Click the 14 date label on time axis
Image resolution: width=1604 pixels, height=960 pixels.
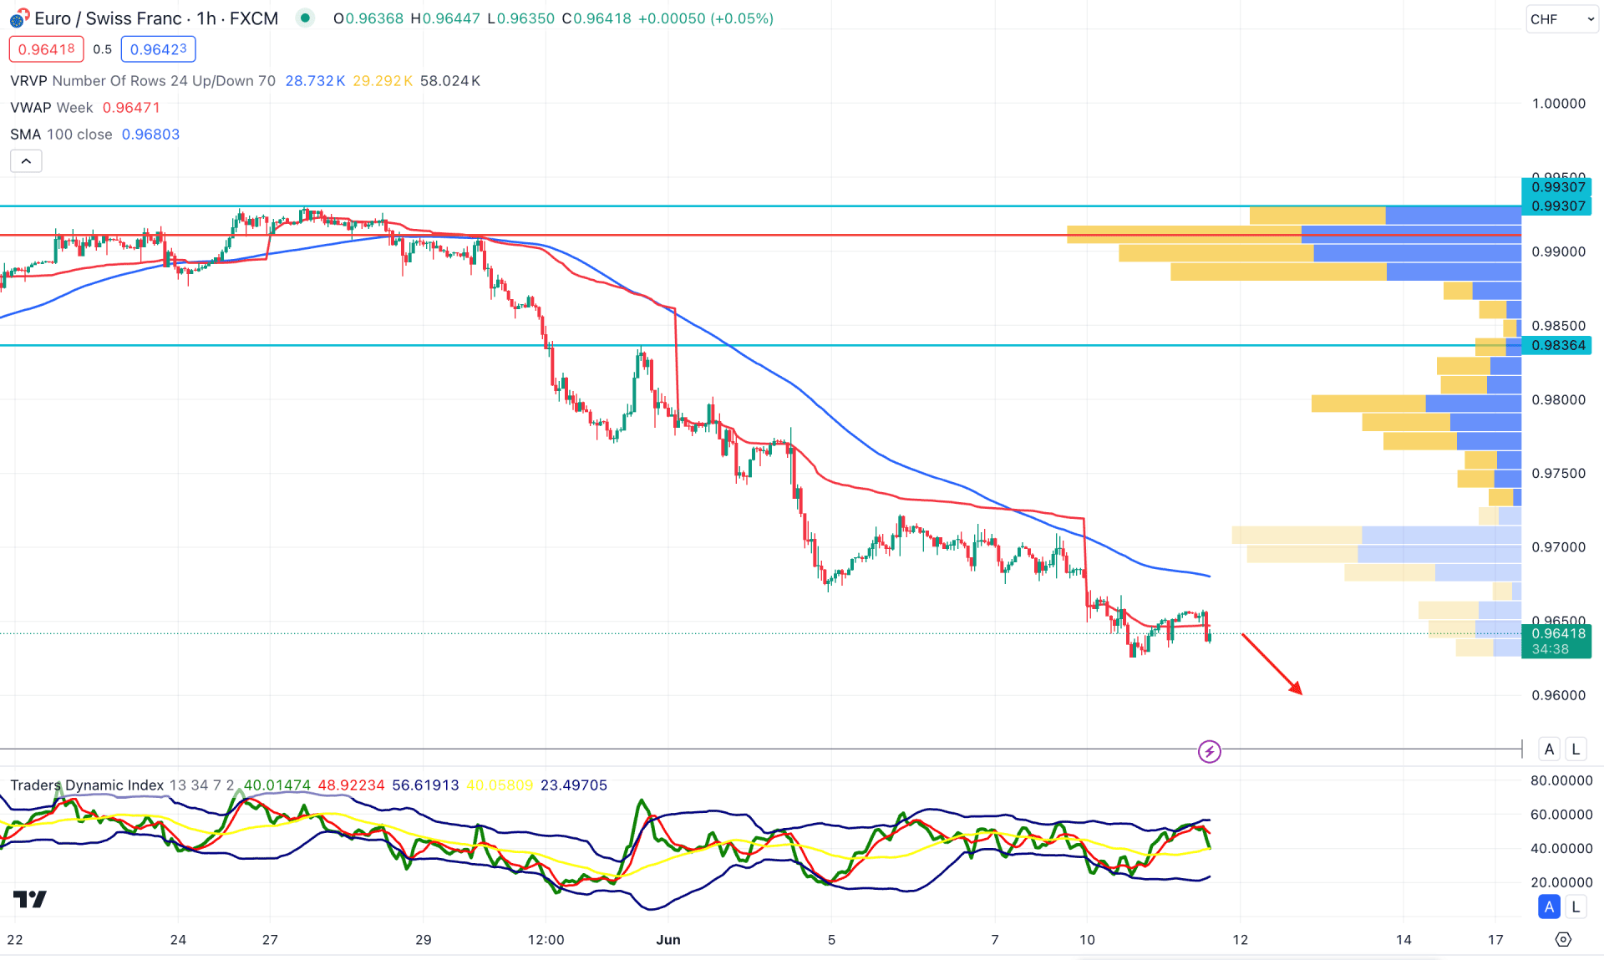[1403, 940]
